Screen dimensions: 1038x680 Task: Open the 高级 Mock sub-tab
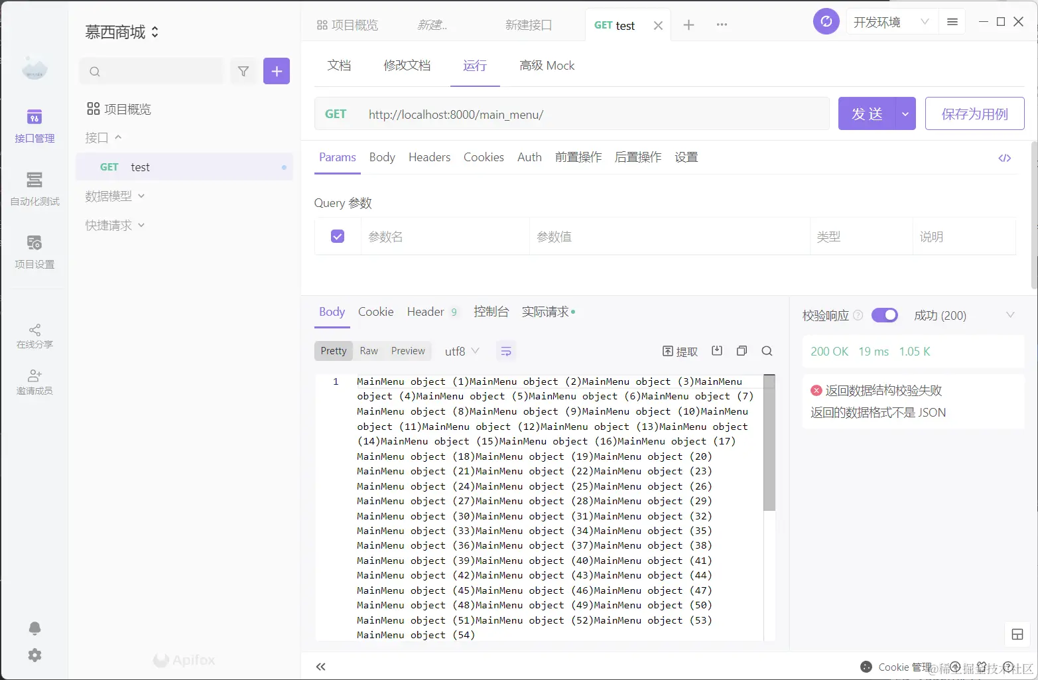point(547,66)
